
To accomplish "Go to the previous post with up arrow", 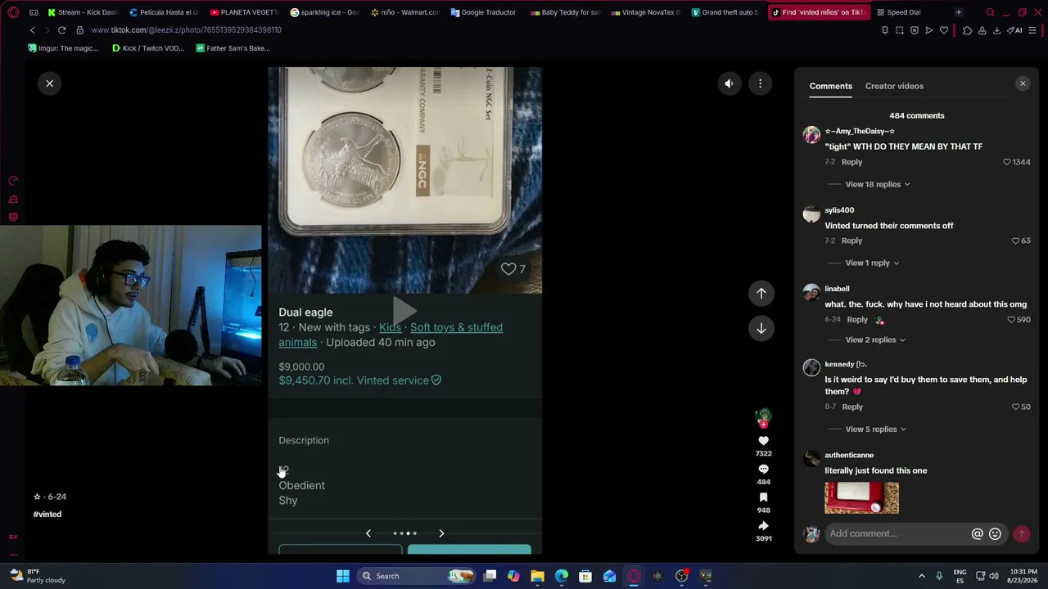I will tap(761, 293).
